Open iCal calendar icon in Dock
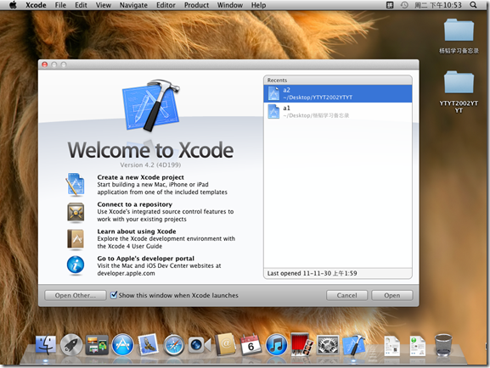 click(251, 344)
